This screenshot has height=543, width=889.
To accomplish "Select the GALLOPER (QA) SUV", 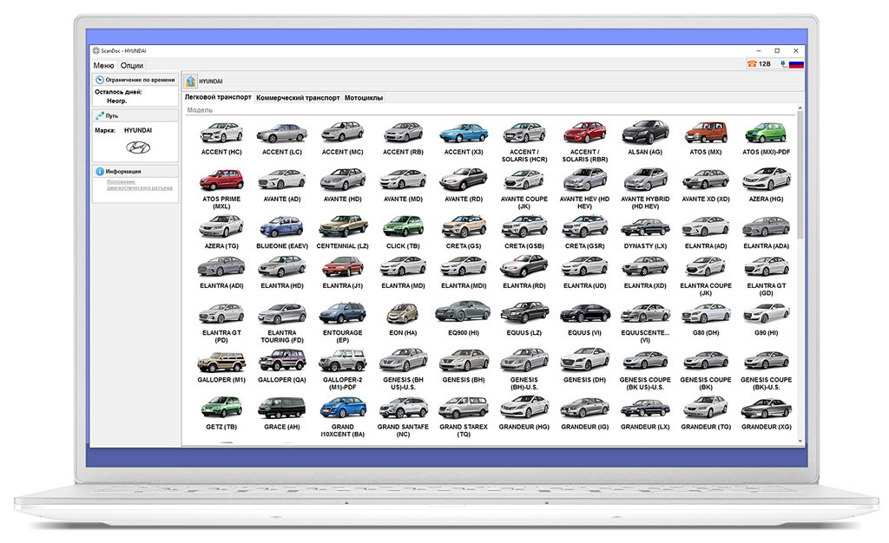I will coord(282,366).
